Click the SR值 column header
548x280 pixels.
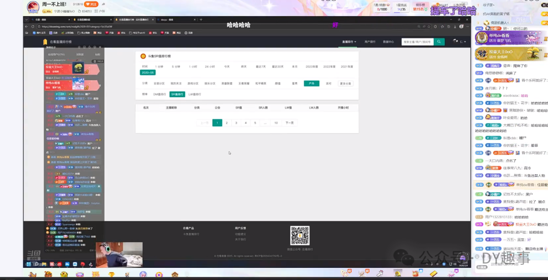[x=238, y=108]
